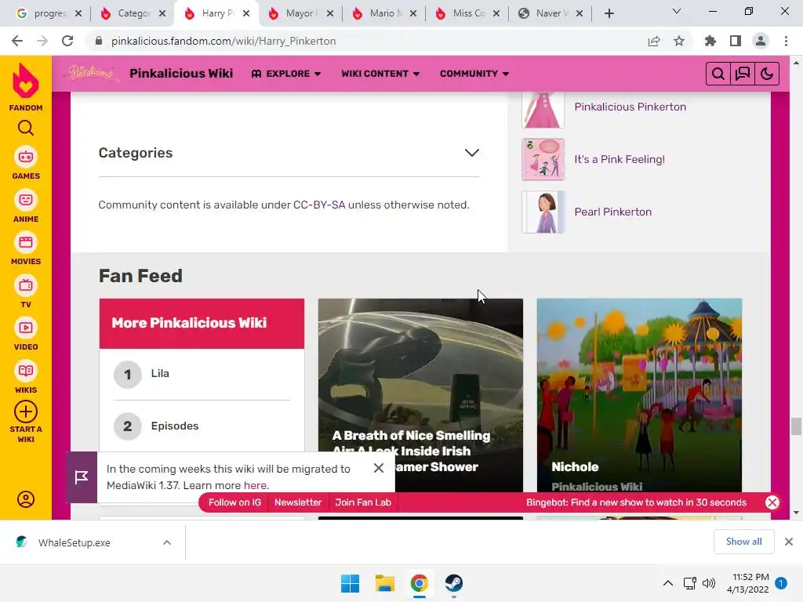Open Chrome three-dot menu
Screen dimensions: 803x602
click(786, 41)
